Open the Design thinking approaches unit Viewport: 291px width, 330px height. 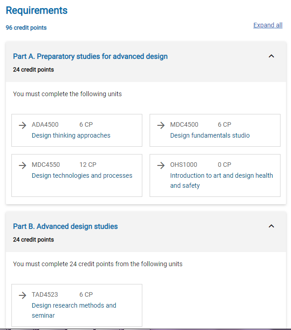71,135
